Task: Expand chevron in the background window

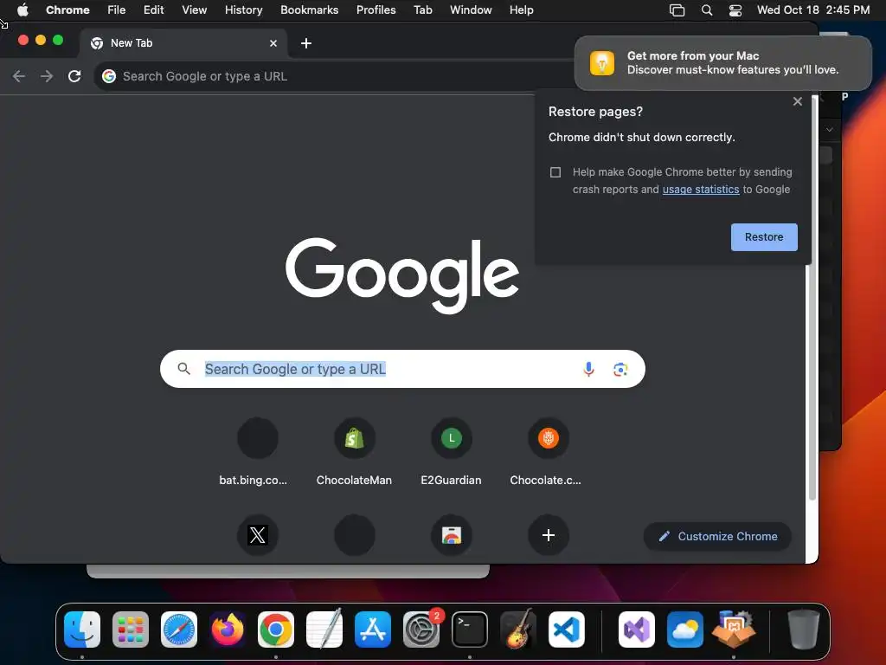Action: [830, 130]
